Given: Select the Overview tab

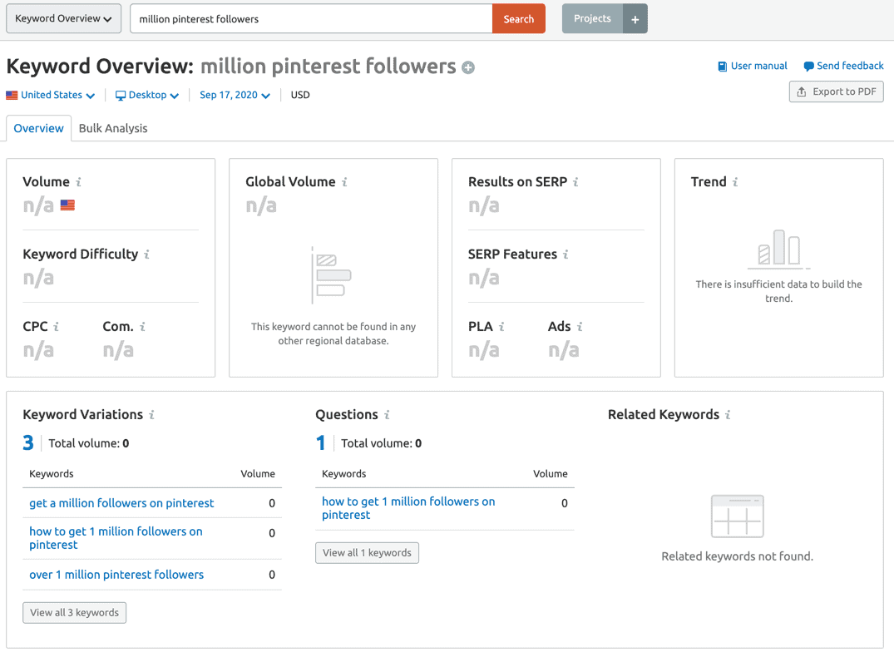Looking at the screenshot, I should pyautogui.click(x=39, y=128).
